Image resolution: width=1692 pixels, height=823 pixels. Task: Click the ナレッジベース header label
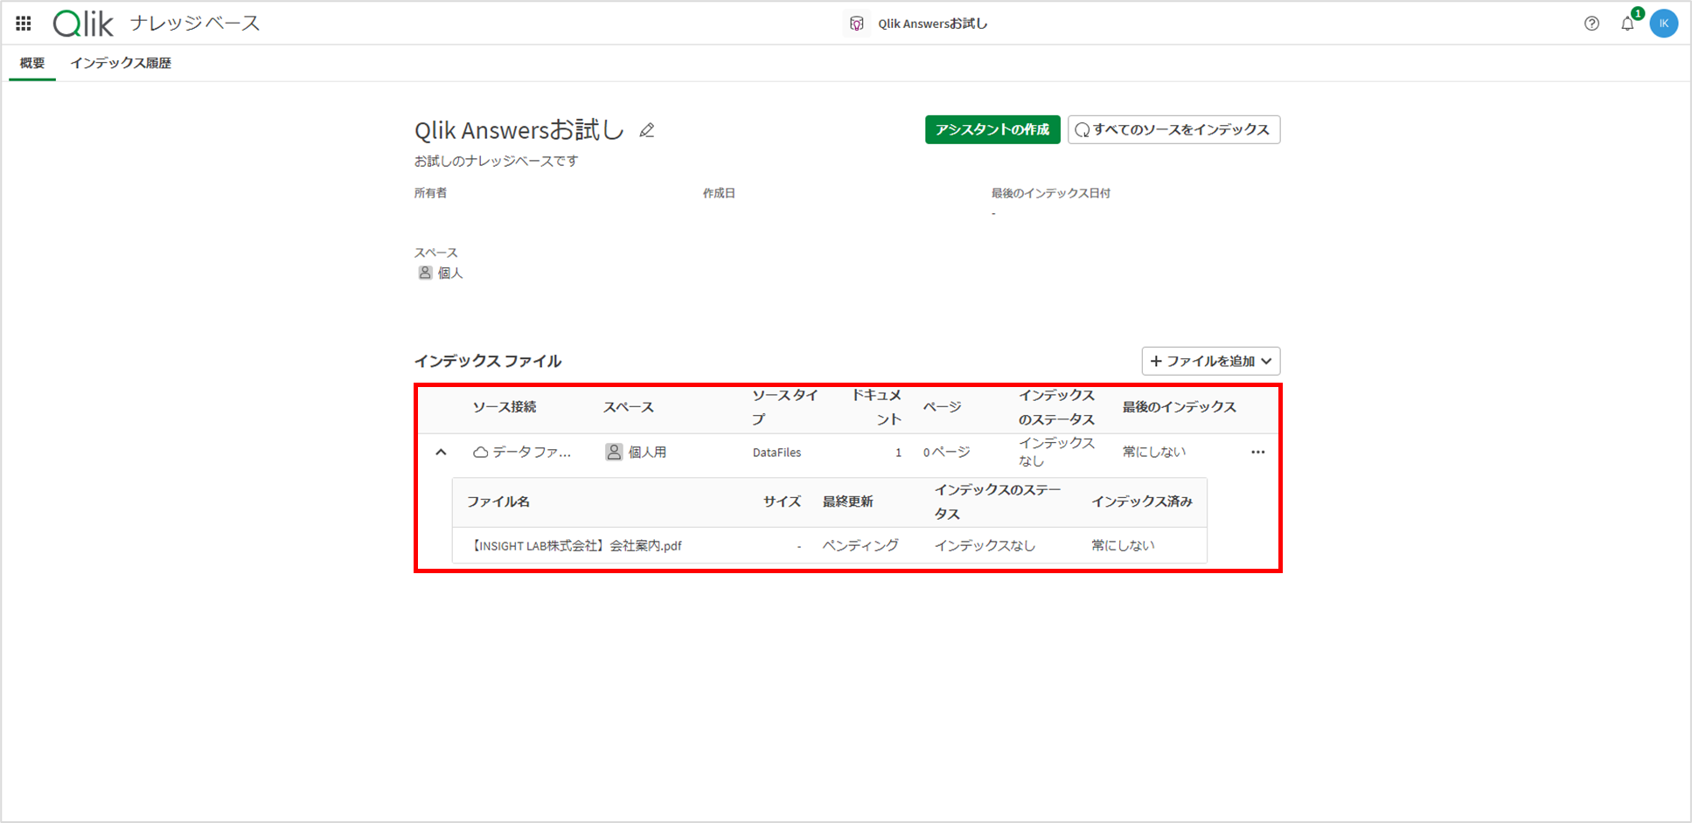[x=195, y=24]
